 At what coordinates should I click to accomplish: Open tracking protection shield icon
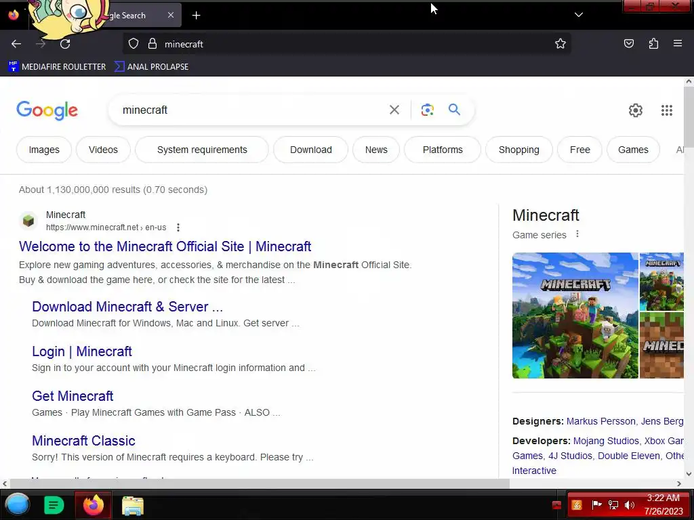click(134, 44)
